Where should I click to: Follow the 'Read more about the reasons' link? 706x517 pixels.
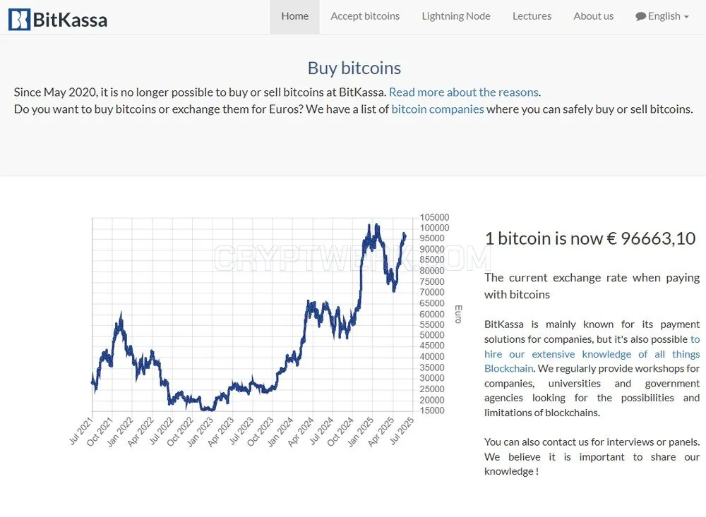point(464,92)
